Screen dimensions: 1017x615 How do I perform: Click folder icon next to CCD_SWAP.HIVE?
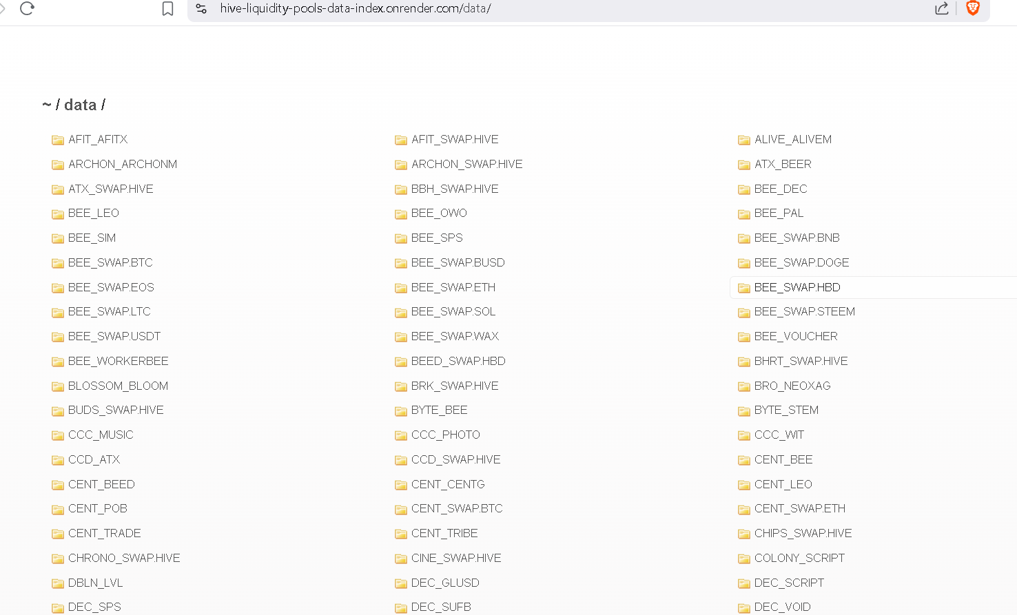point(401,460)
